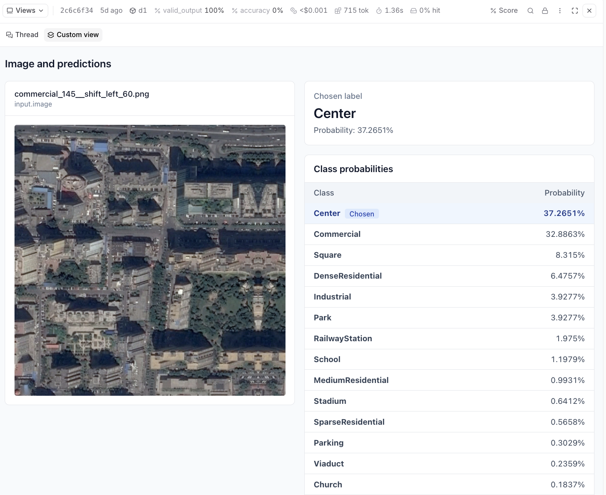The width and height of the screenshot is (606, 495).
Task: Select the DenseResidential class row
Action: pos(449,276)
